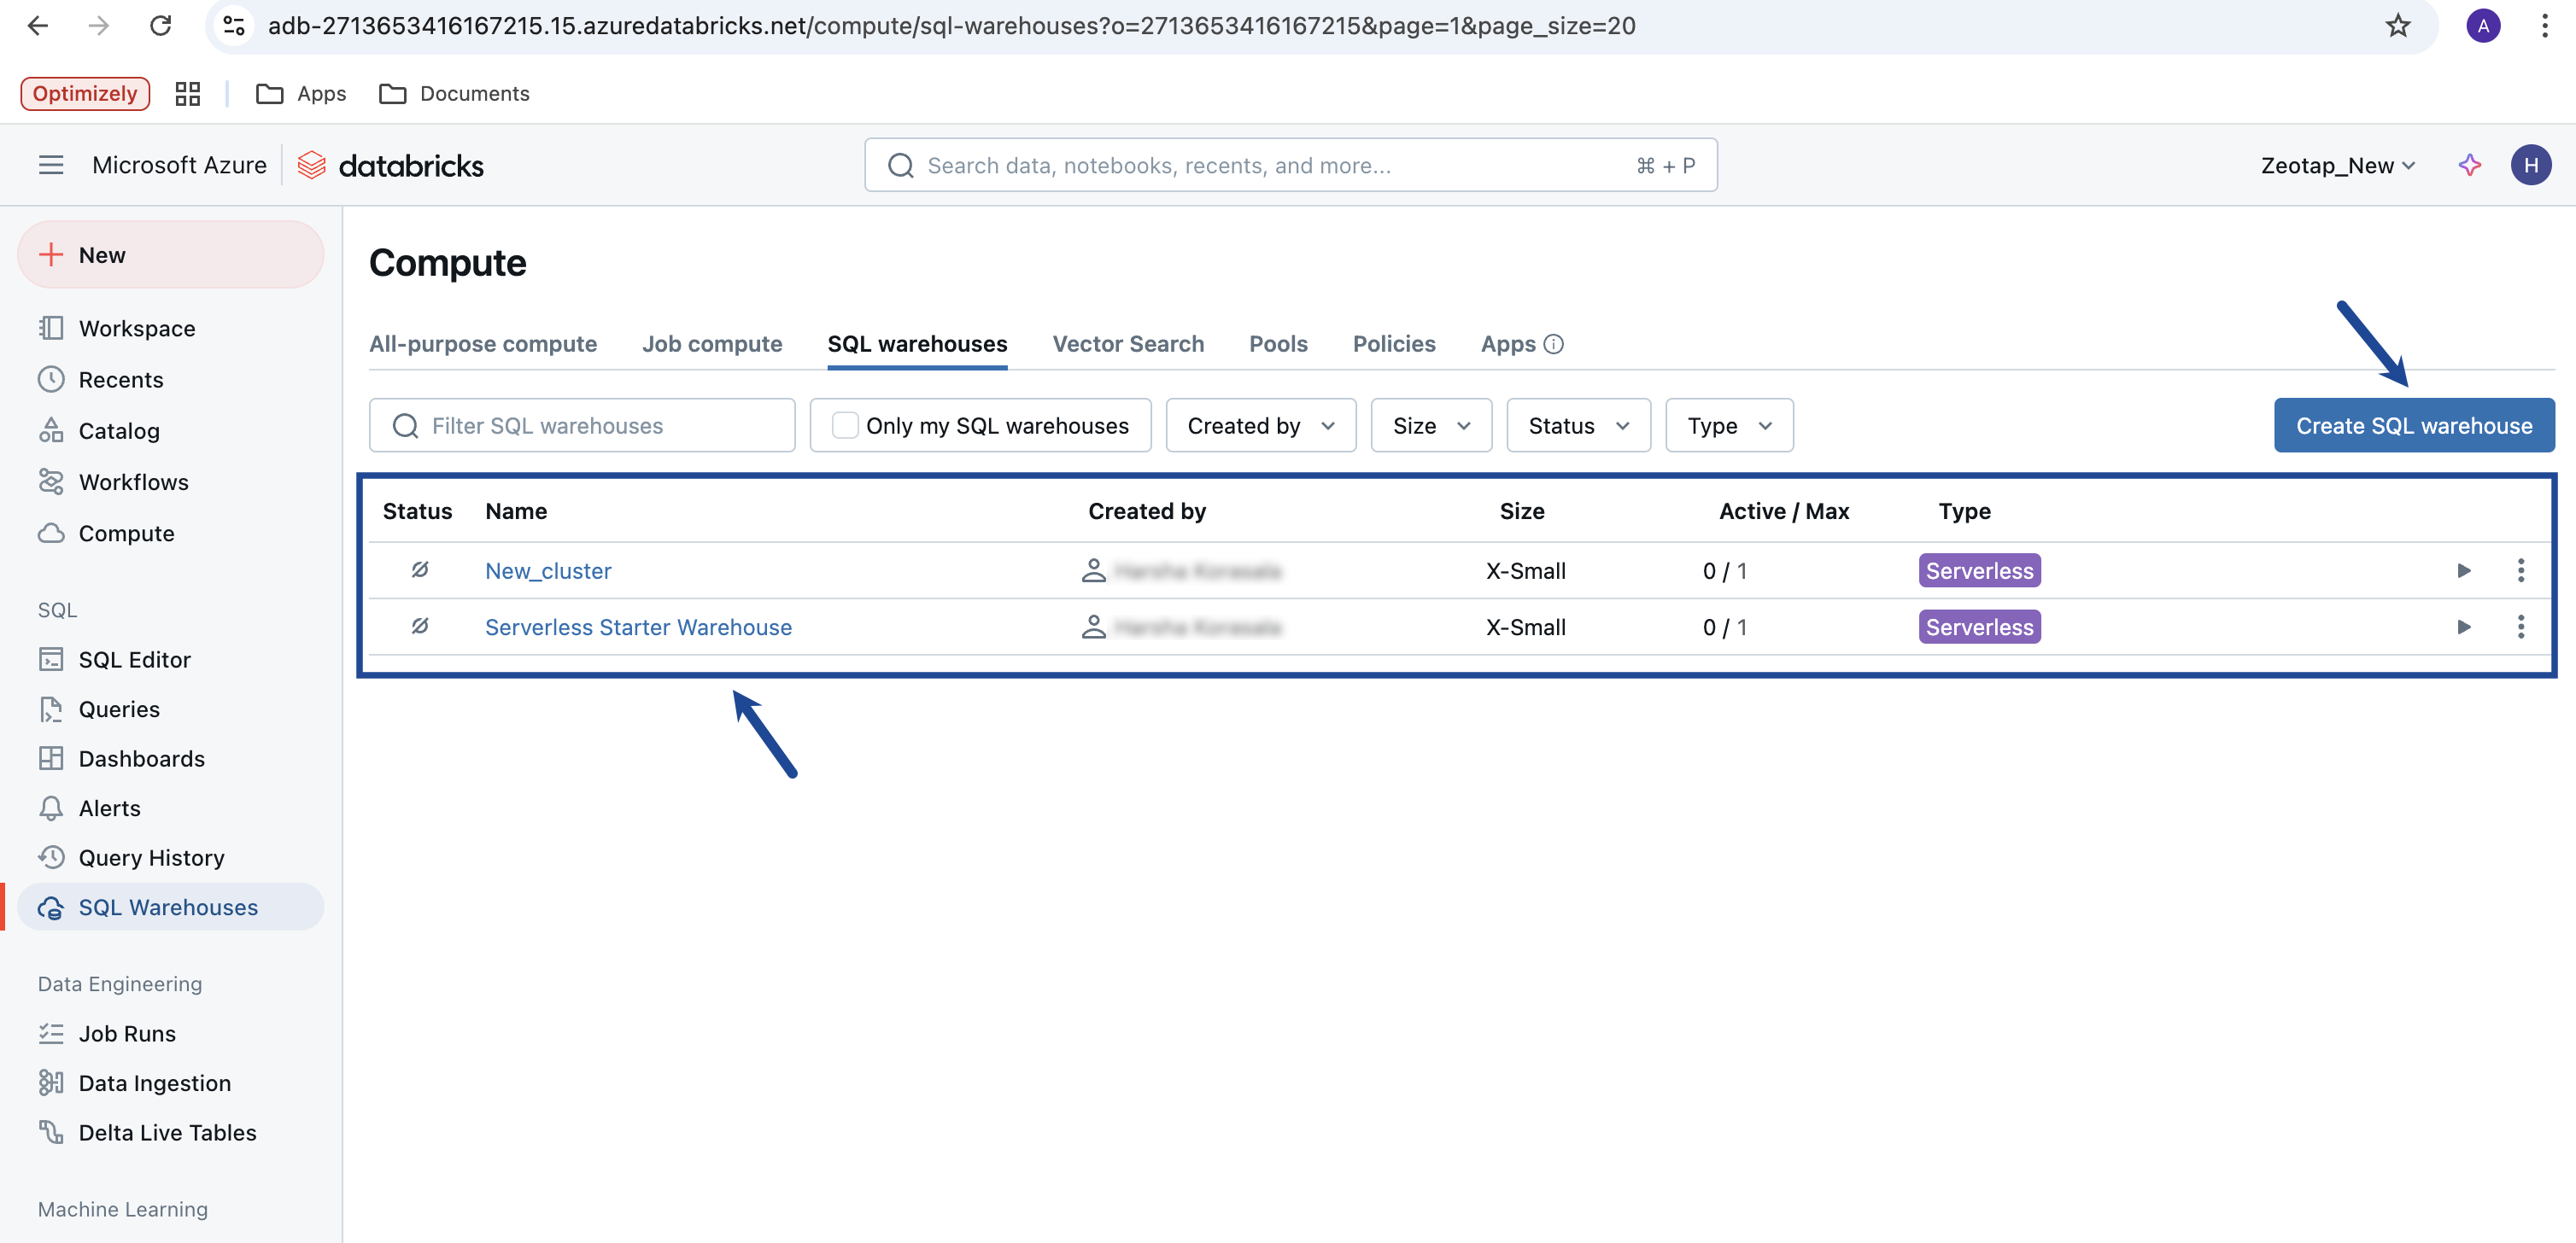Start the New_cluster warehouse play icon
2576x1243 pixels.
(2463, 570)
